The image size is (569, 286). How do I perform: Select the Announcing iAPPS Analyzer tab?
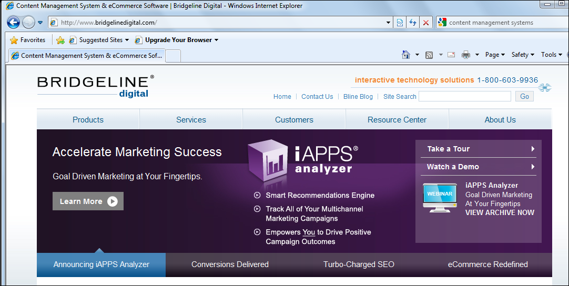101,264
